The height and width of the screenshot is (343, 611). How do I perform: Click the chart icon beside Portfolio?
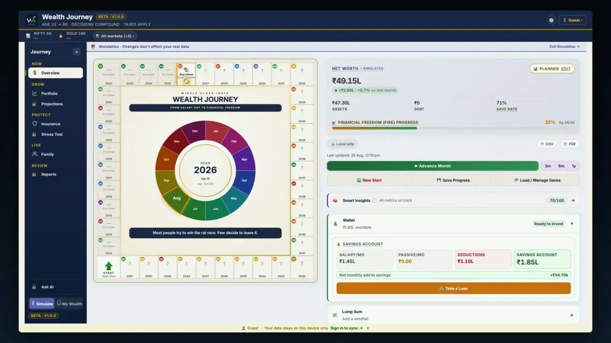pyautogui.click(x=35, y=93)
